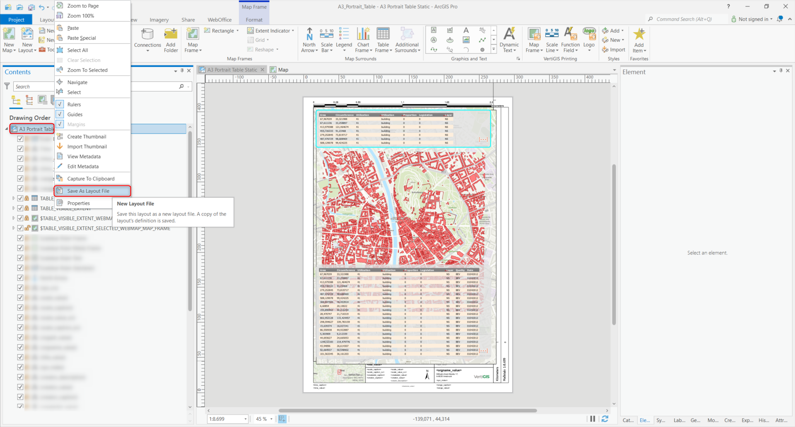The height and width of the screenshot is (427, 795).
Task: Insert a Logo with VertiGIS Printing
Action: 589,40
